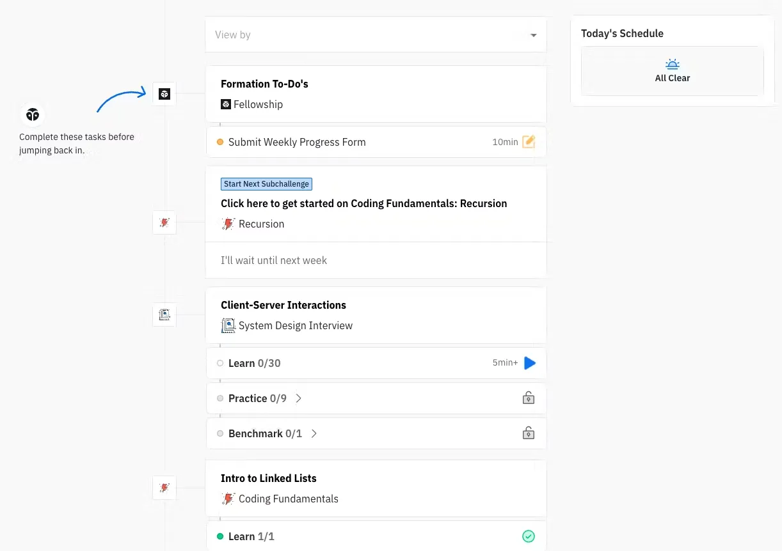
Task: Click the lock icon on Benchmark row
Action: (529, 433)
